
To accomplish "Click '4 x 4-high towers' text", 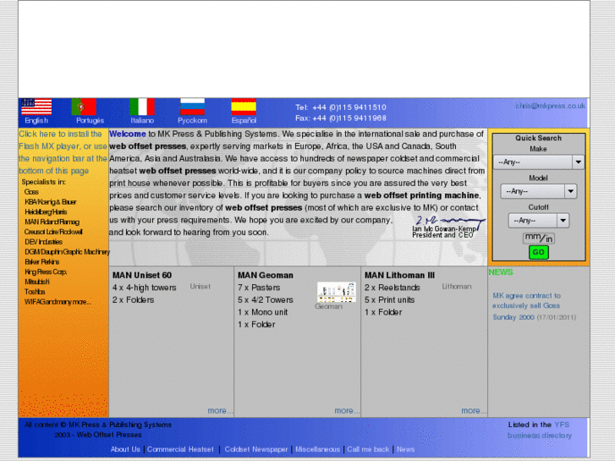I will click(145, 288).
